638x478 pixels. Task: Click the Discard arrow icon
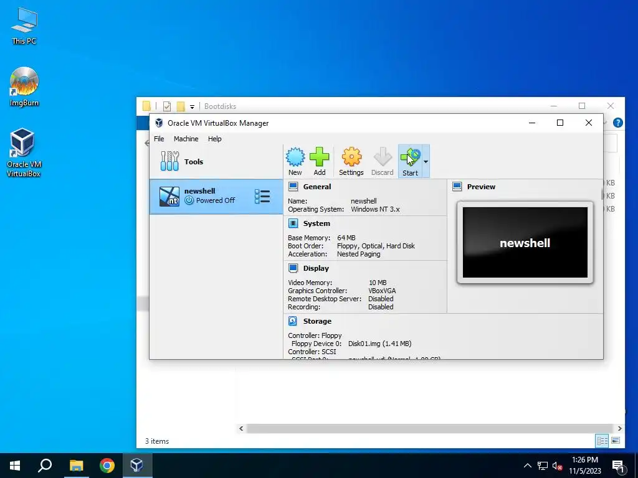tap(382, 161)
